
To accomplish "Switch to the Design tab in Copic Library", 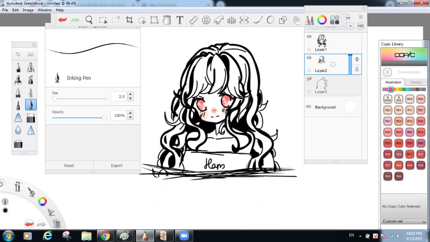I will (416, 82).
